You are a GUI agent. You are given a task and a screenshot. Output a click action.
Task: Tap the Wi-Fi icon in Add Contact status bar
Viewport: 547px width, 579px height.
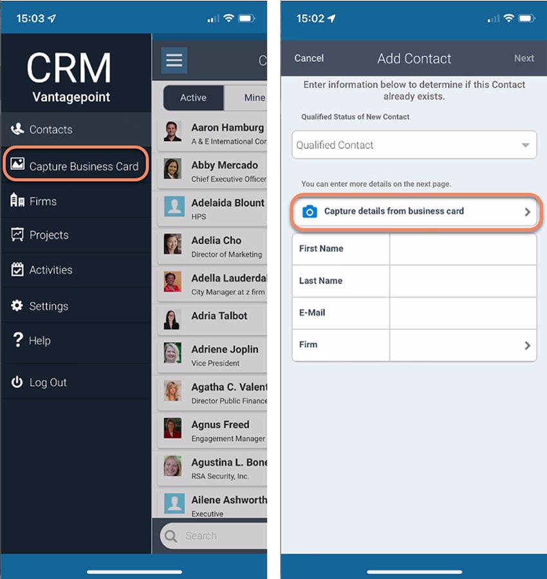point(509,18)
